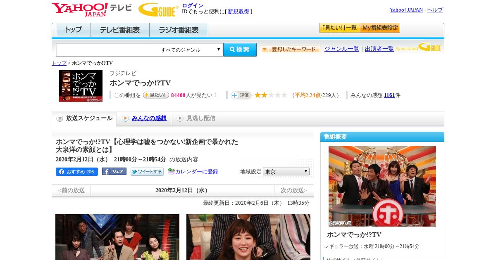
Task: Select the 放送スケジュール tab
Action: pos(84,118)
